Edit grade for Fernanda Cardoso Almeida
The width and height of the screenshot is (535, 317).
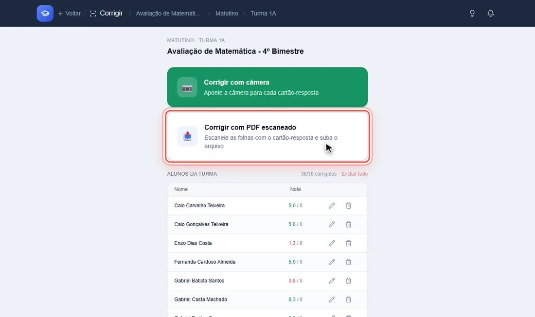[x=332, y=262]
